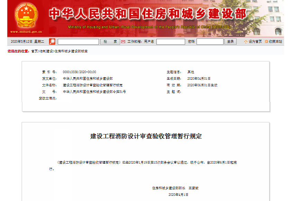The width and height of the screenshot is (290, 201).
Task: Click the www.mohurd.gov.cn site address text
Action: pyautogui.click(x=26, y=32)
